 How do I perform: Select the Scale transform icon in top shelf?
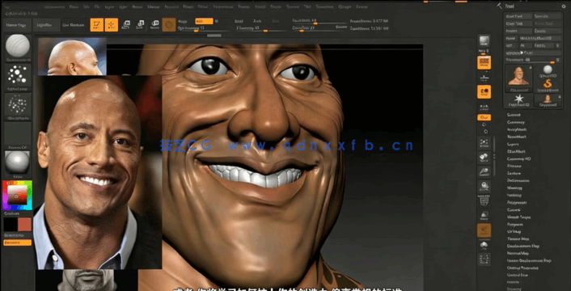tap(140, 24)
